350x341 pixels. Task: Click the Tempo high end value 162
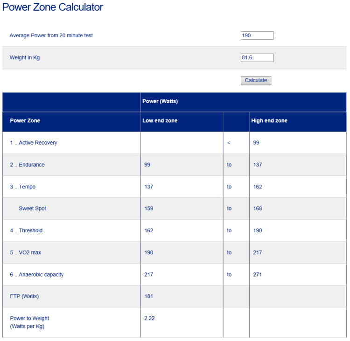point(257,187)
